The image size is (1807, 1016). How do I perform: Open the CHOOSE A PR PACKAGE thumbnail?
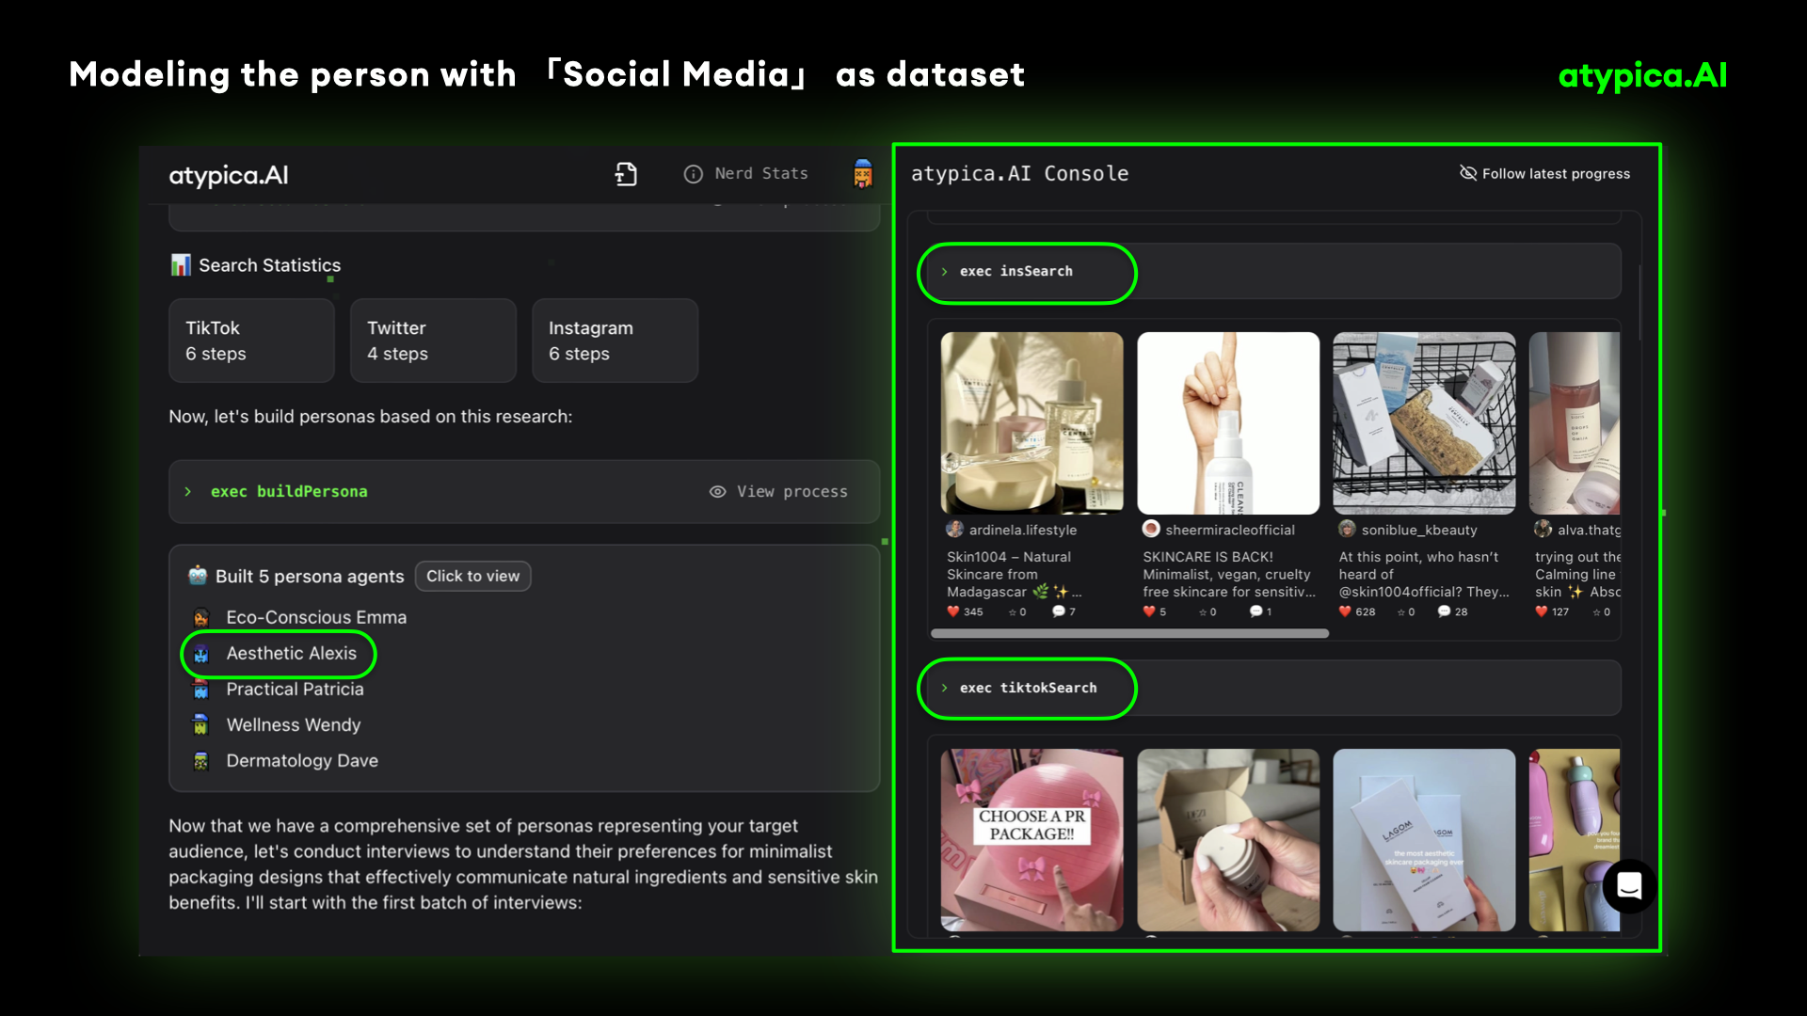[x=1031, y=839]
